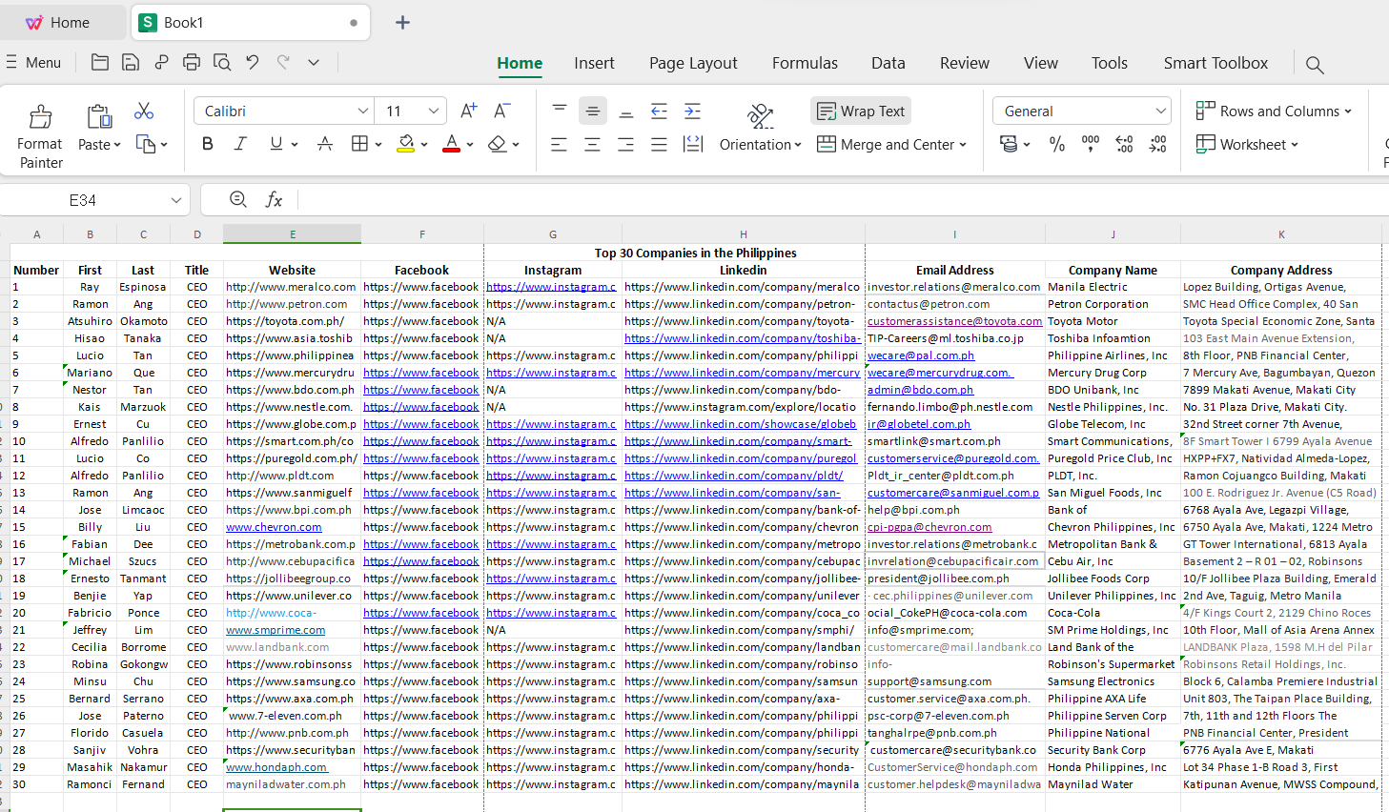Click the Cut scissors icon
Image resolution: width=1389 pixels, height=812 pixels.
click(144, 112)
